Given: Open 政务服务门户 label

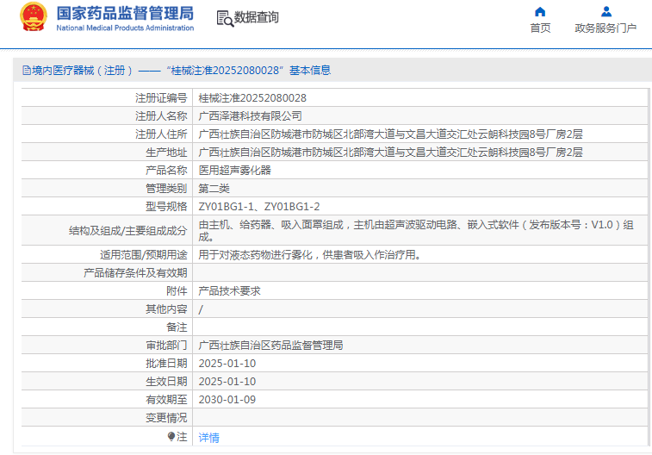Looking at the screenshot, I should point(605,28).
